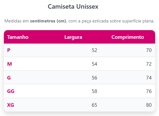Click the XG size label

11,105
